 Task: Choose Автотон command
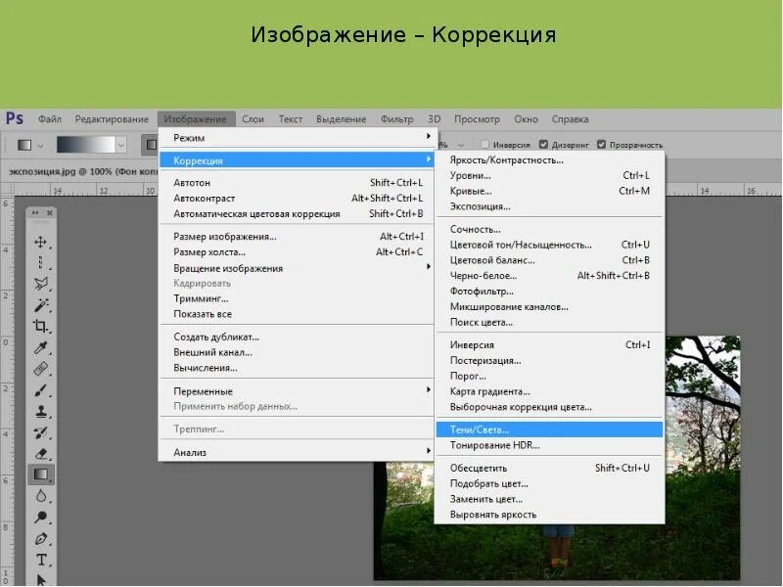click(x=298, y=183)
